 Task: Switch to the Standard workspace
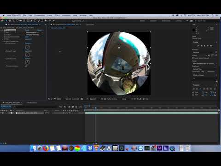(153, 21)
